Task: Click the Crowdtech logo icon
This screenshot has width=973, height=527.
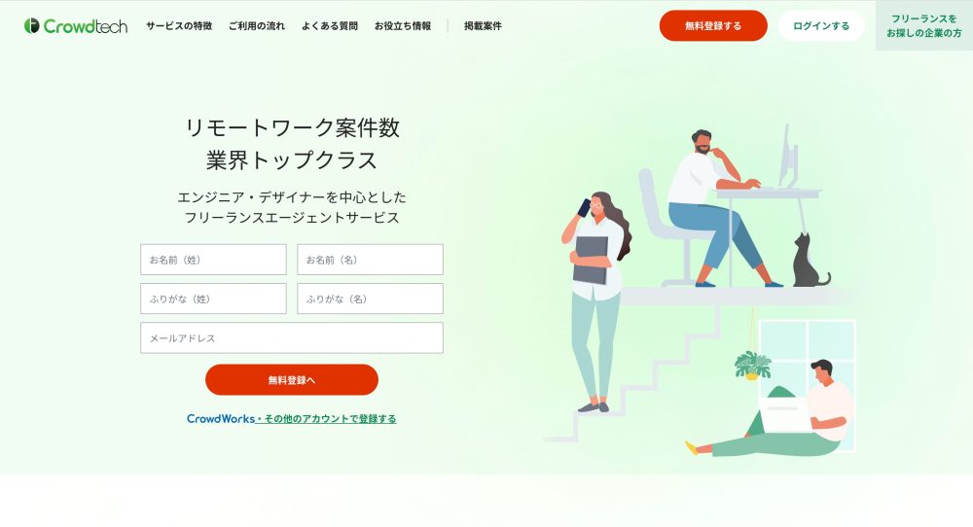Action: 32,25
